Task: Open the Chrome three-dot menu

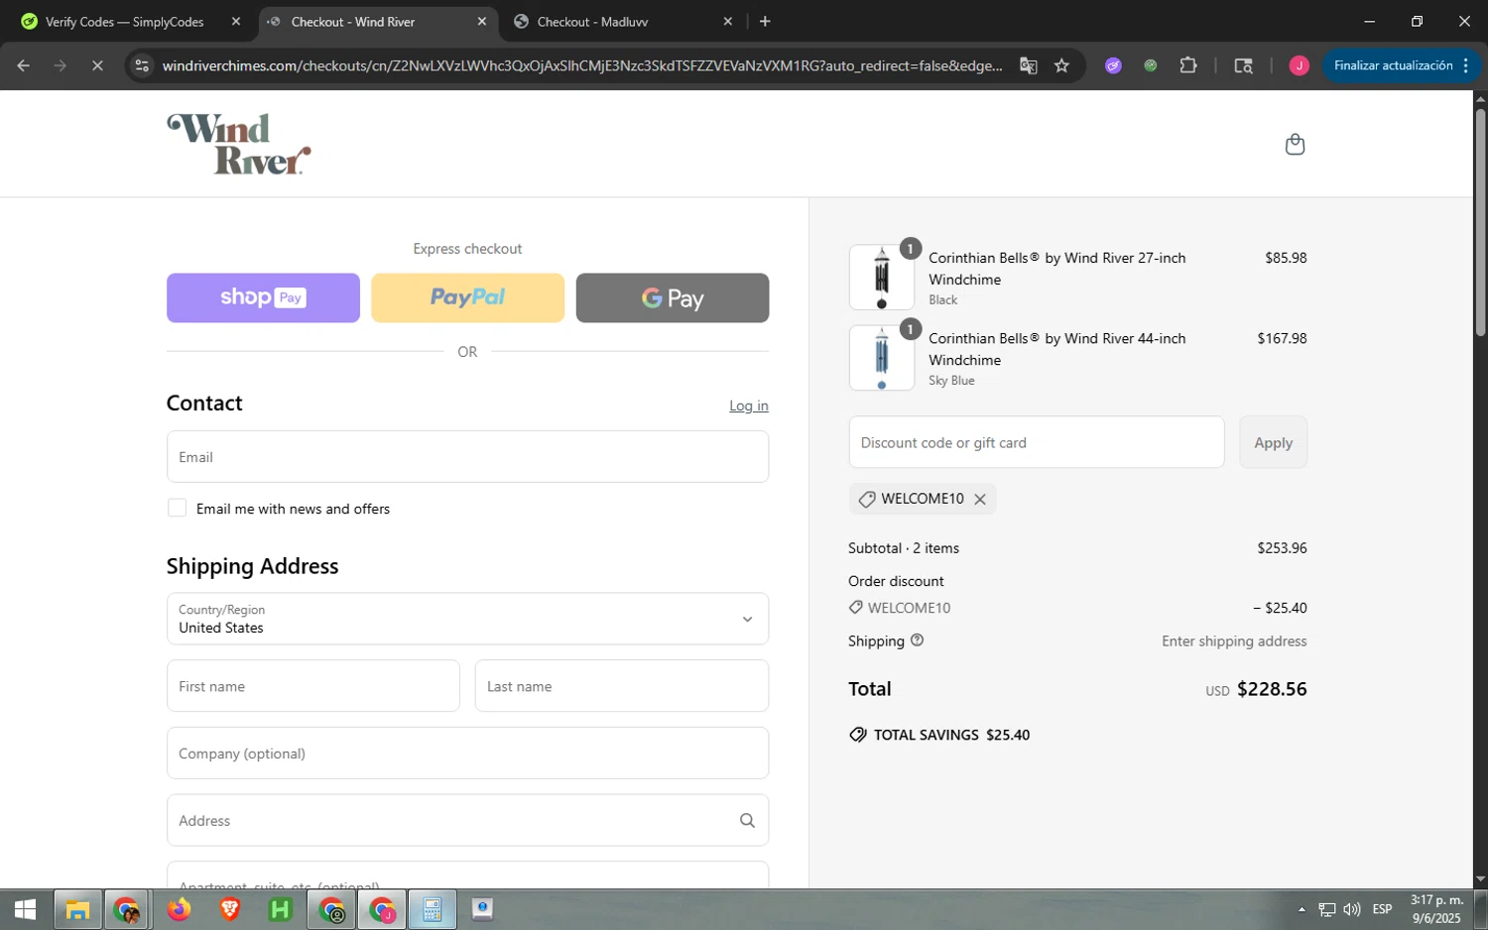Action: (x=1465, y=65)
